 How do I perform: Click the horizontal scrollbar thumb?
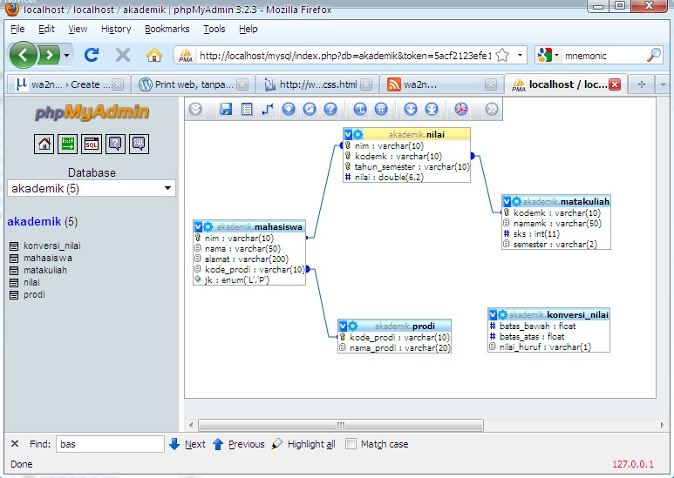click(x=340, y=425)
